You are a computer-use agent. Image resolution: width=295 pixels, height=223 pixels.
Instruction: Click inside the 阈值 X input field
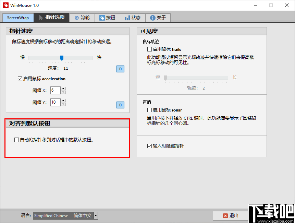[55, 90]
